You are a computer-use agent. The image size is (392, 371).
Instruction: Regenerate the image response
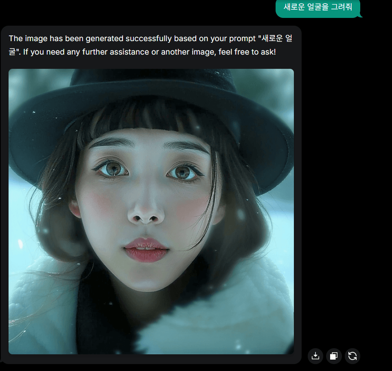click(x=353, y=356)
